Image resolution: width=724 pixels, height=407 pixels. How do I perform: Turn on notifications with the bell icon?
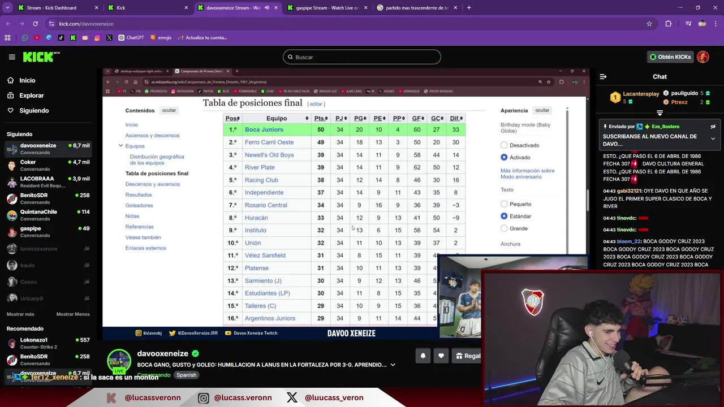(x=423, y=356)
